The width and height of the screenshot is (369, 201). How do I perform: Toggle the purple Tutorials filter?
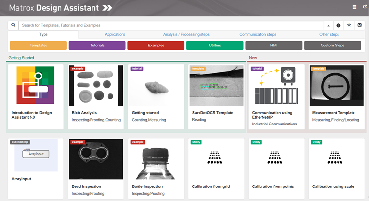point(97,46)
